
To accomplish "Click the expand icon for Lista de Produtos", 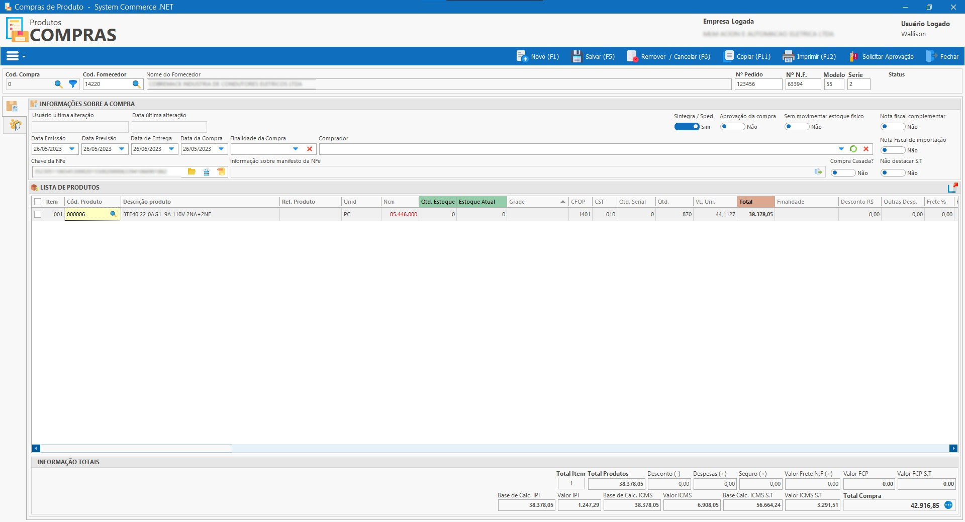I will [952, 188].
